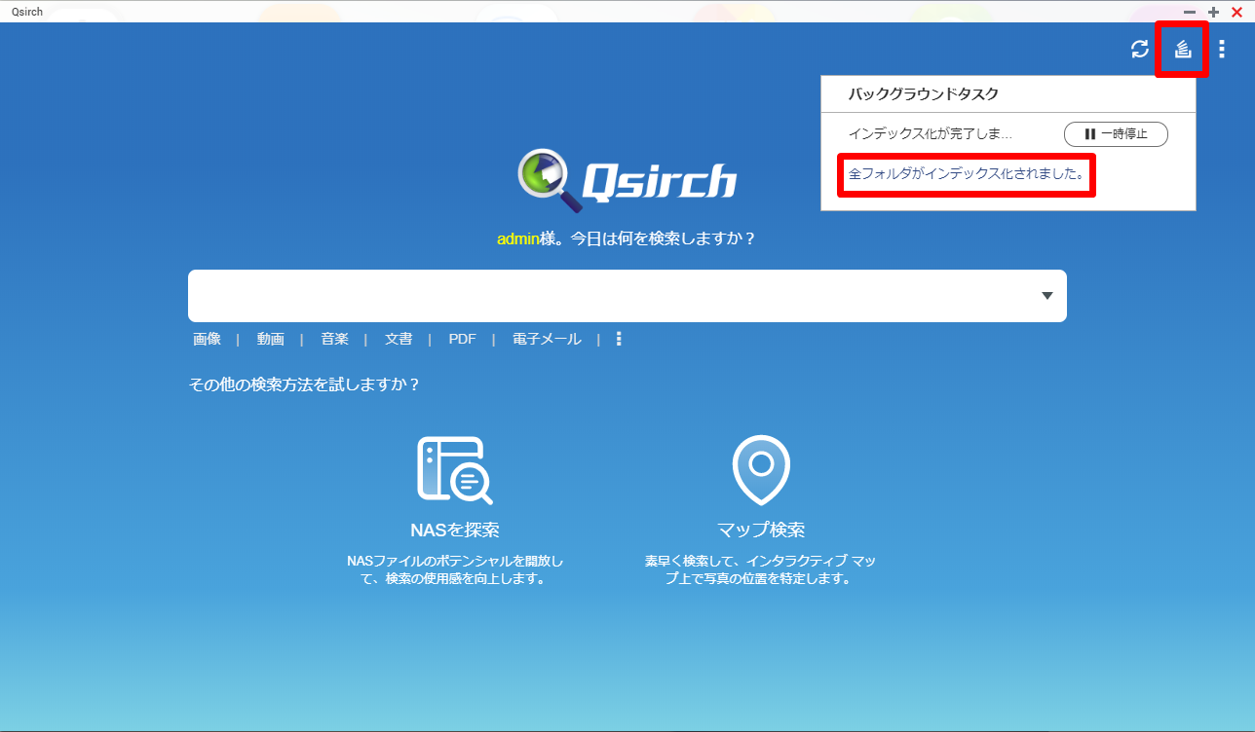Open the background tasks icon
This screenshot has width=1255, height=732.
point(1183,49)
